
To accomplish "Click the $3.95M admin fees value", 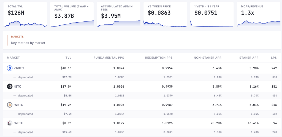I will [111, 16].
